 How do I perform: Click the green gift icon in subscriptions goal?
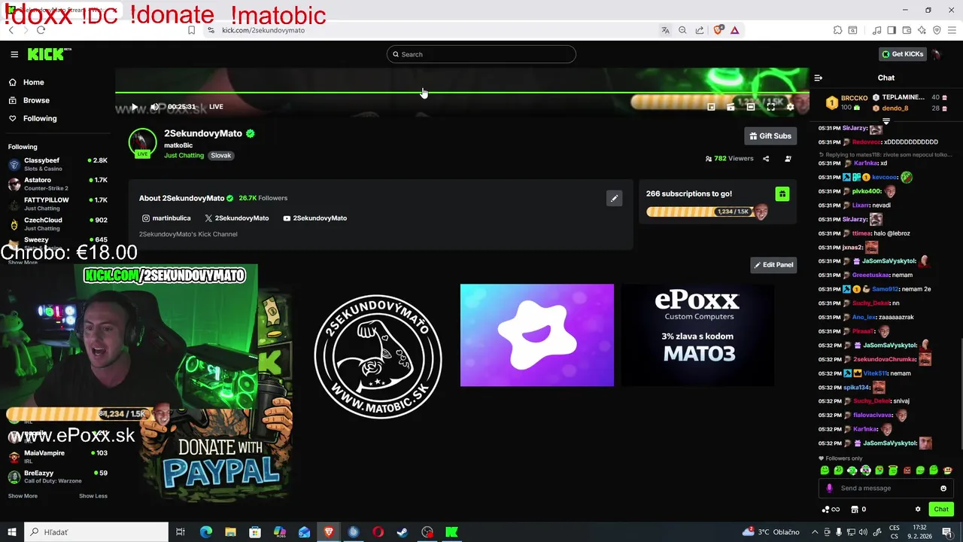coord(782,194)
